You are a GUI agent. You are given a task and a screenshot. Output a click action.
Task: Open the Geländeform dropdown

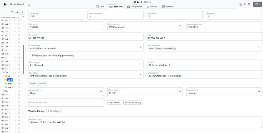(66, 92)
